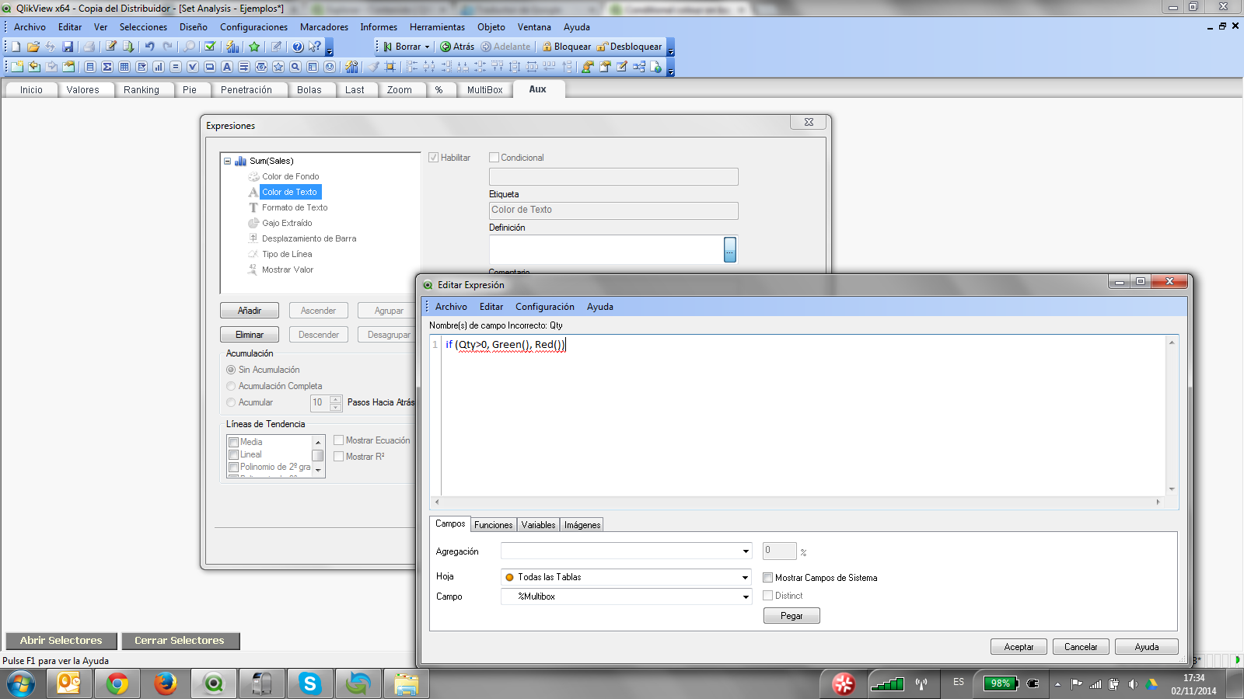Select the Formato de Texto tree item
Viewport: 1244px width, 699px height.
pyautogui.click(x=295, y=207)
